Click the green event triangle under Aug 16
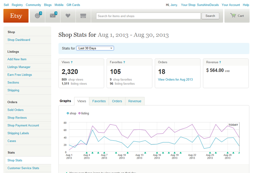 coord(157,153)
